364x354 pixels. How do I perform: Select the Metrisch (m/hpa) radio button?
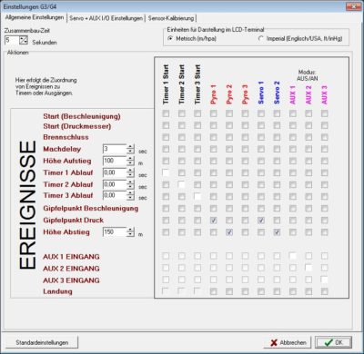170,38
